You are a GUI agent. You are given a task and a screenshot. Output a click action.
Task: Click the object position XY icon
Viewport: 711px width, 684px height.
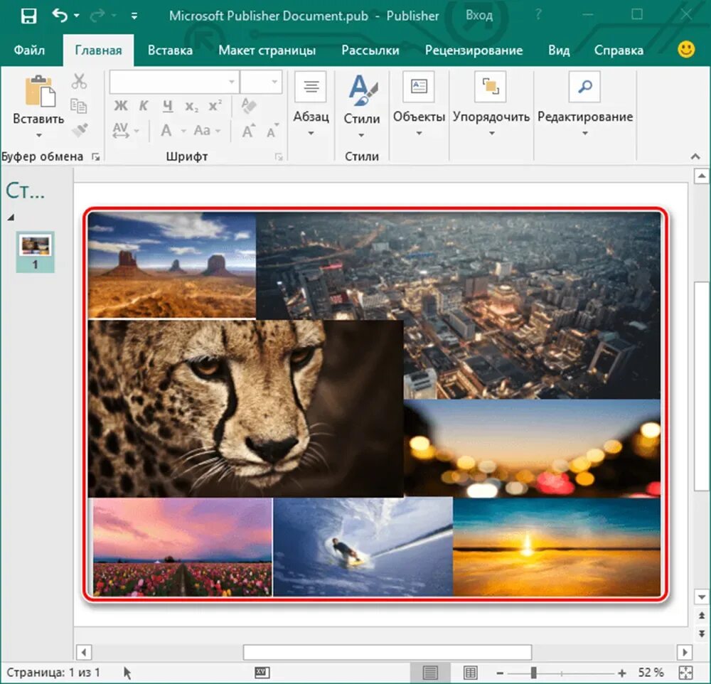(x=262, y=672)
